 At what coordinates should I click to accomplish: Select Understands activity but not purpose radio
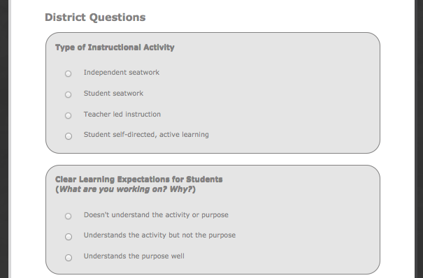69,237
